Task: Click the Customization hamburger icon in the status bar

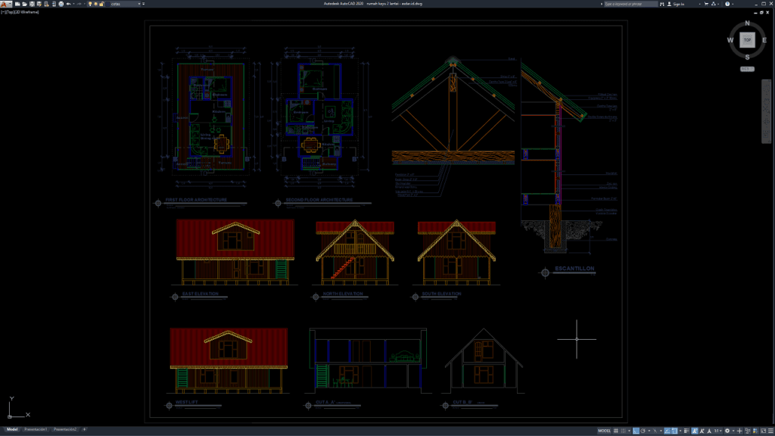Action: point(770,431)
